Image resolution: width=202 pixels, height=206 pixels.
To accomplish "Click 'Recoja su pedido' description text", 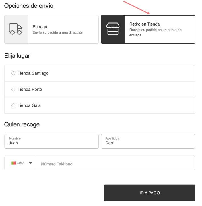I will tap(155, 32).
